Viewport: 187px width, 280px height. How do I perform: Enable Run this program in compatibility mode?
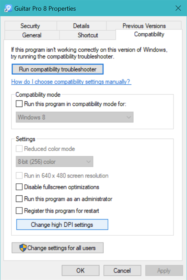(19, 104)
